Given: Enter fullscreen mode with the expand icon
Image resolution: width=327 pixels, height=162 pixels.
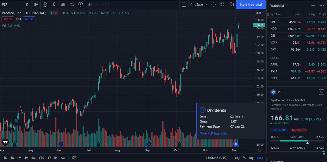Looking at the screenshot, I should (x=222, y=5).
